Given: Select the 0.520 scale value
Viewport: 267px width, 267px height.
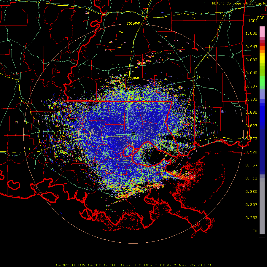Looking at the screenshot, I should [x=251, y=152].
